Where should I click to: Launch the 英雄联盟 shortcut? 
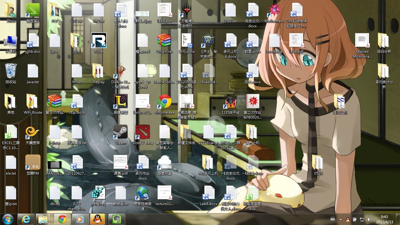(121, 101)
